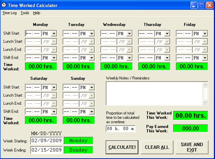This screenshot has width=215, height=159.
Task: Click Friday's Time Worked green display
Action: (192, 66)
